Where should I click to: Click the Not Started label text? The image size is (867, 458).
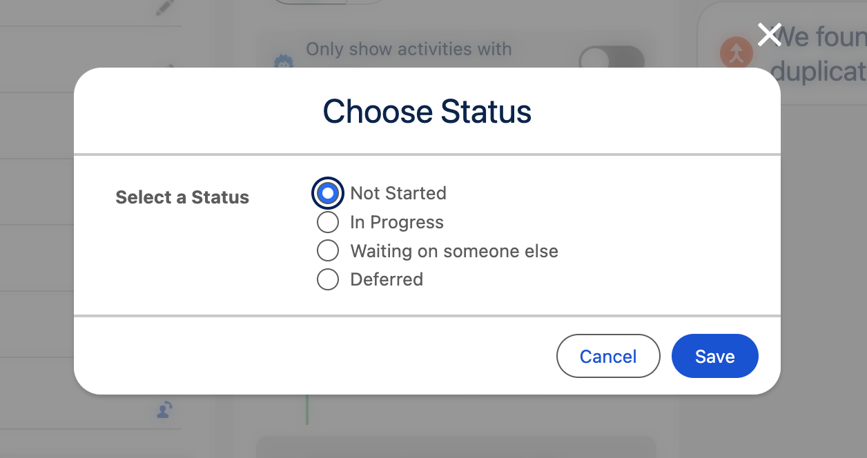(398, 193)
